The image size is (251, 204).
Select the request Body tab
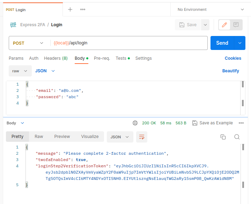(x=81, y=58)
